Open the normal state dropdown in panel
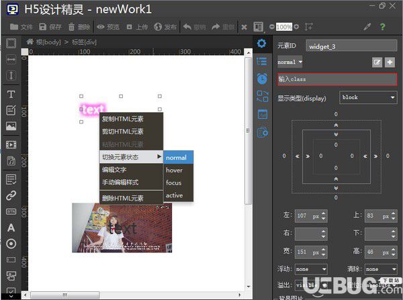This screenshot has width=403, height=300. (x=290, y=62)
